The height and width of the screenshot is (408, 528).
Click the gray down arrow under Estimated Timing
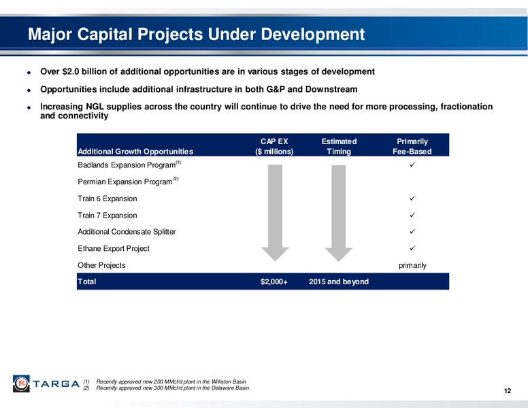coord(338,213)
